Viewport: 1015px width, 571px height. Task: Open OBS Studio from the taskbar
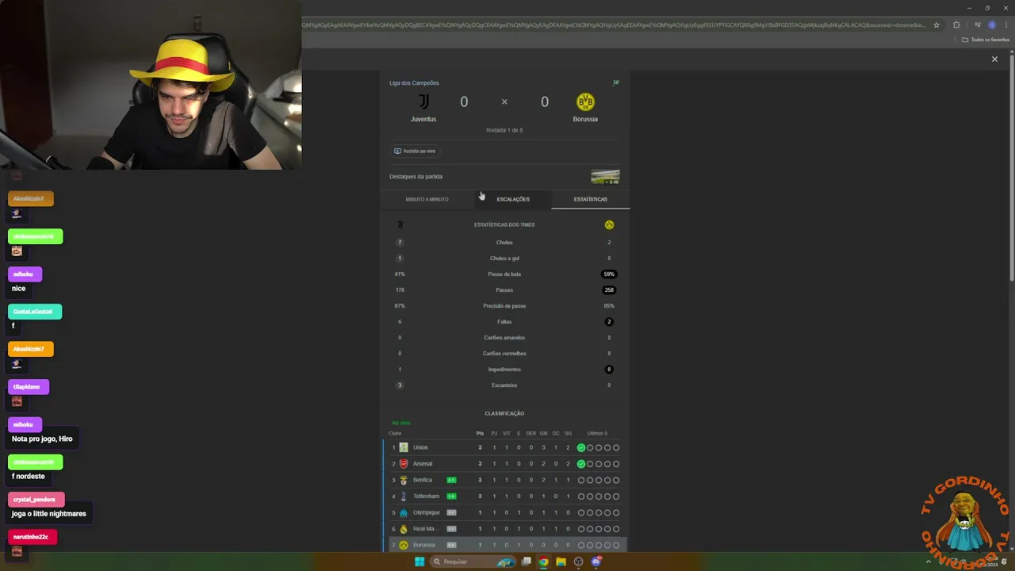point(578,561)
